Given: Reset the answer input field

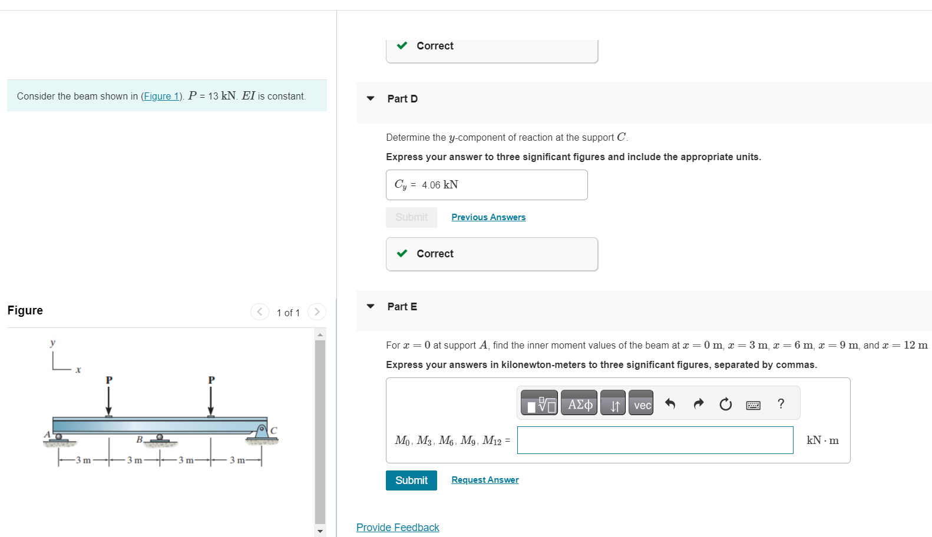Looking at the screenshot, I should [x=725, y=403].
